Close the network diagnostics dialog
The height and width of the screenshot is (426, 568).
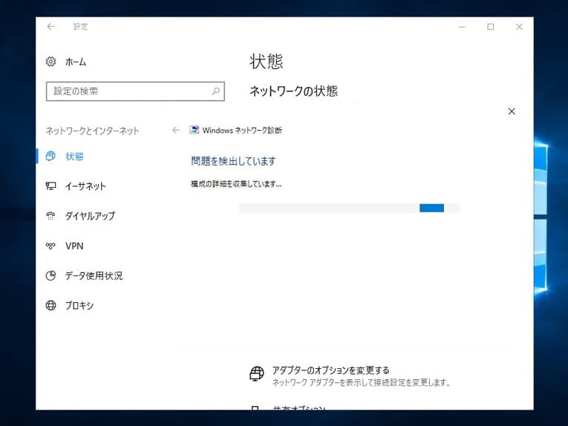point(511,111)
